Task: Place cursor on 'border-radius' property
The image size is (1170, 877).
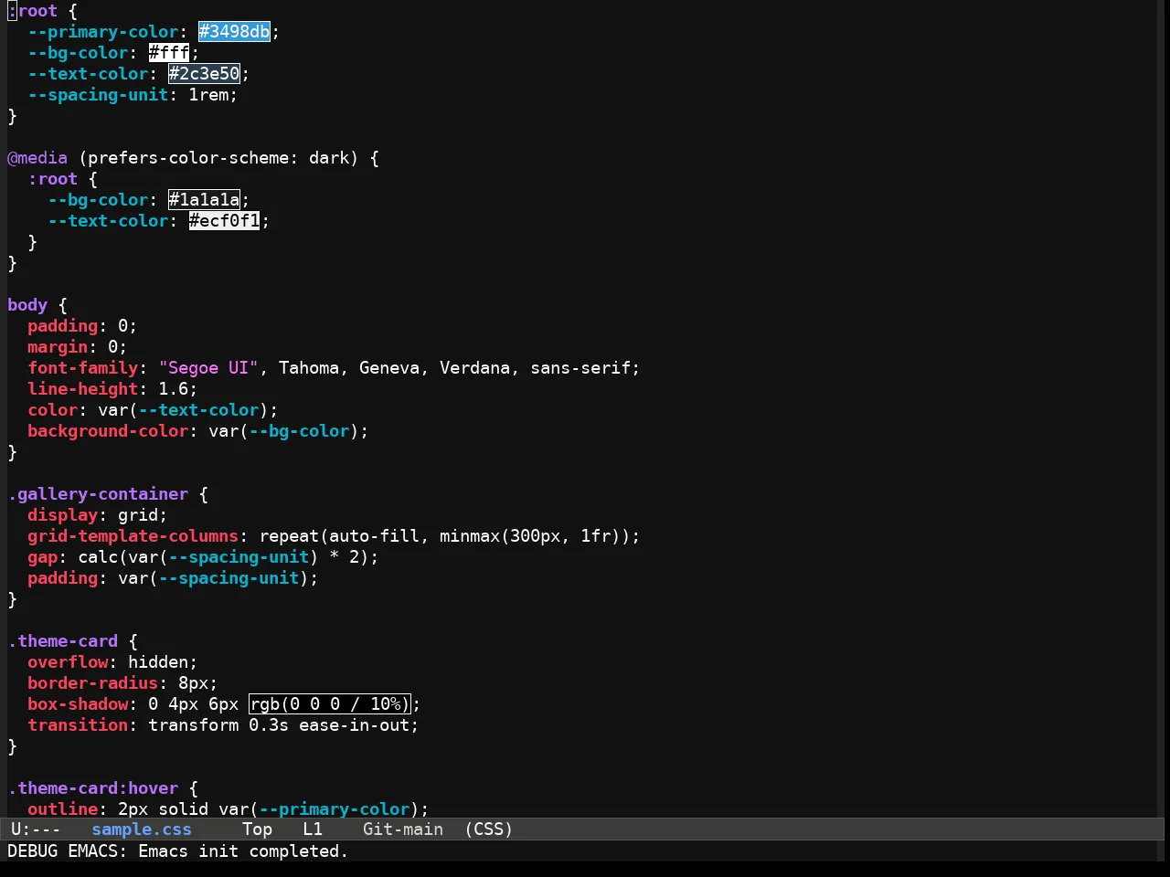Action: (93, 683)
